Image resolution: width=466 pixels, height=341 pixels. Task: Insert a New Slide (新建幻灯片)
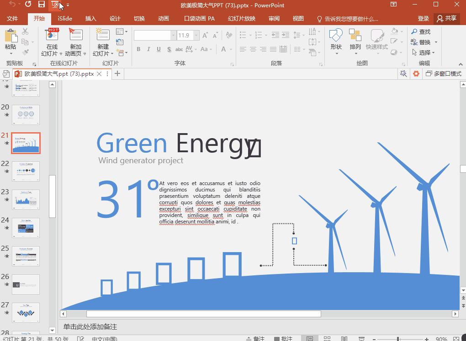click(x=103, y=36)
